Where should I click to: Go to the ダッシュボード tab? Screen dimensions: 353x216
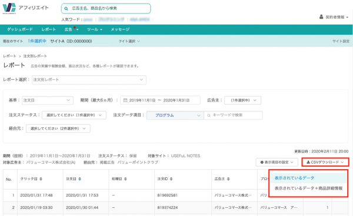point(20,29)
